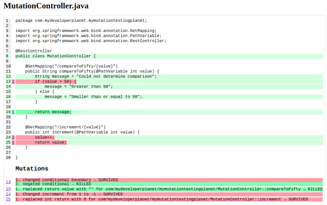This screenshot has height=205, width=327.
Task: Click 'negated conditional → KILLED' entry
Action: point(169,184)
